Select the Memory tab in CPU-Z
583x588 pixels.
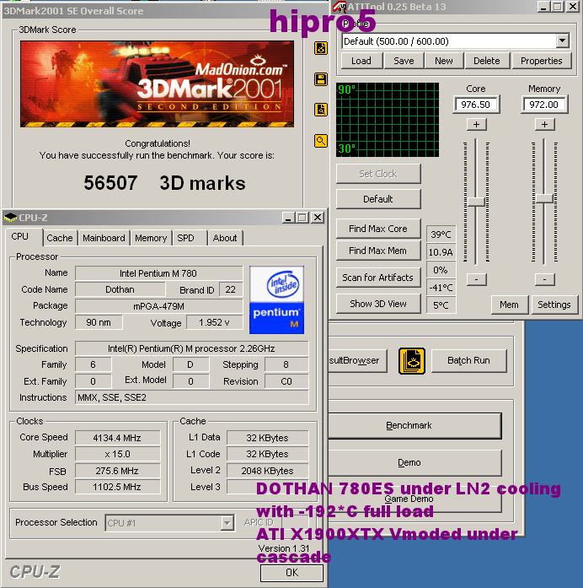tap(151, 238)
